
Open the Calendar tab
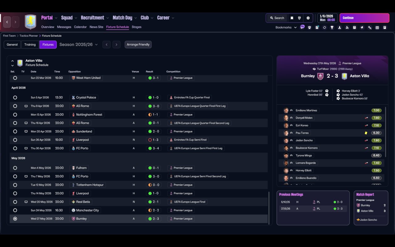pos(80,27)
